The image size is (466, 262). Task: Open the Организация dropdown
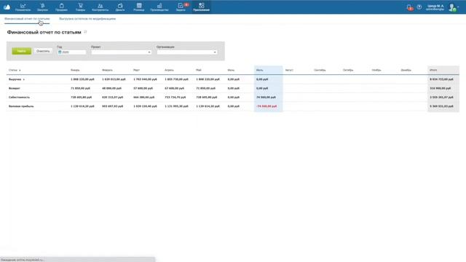187,52
